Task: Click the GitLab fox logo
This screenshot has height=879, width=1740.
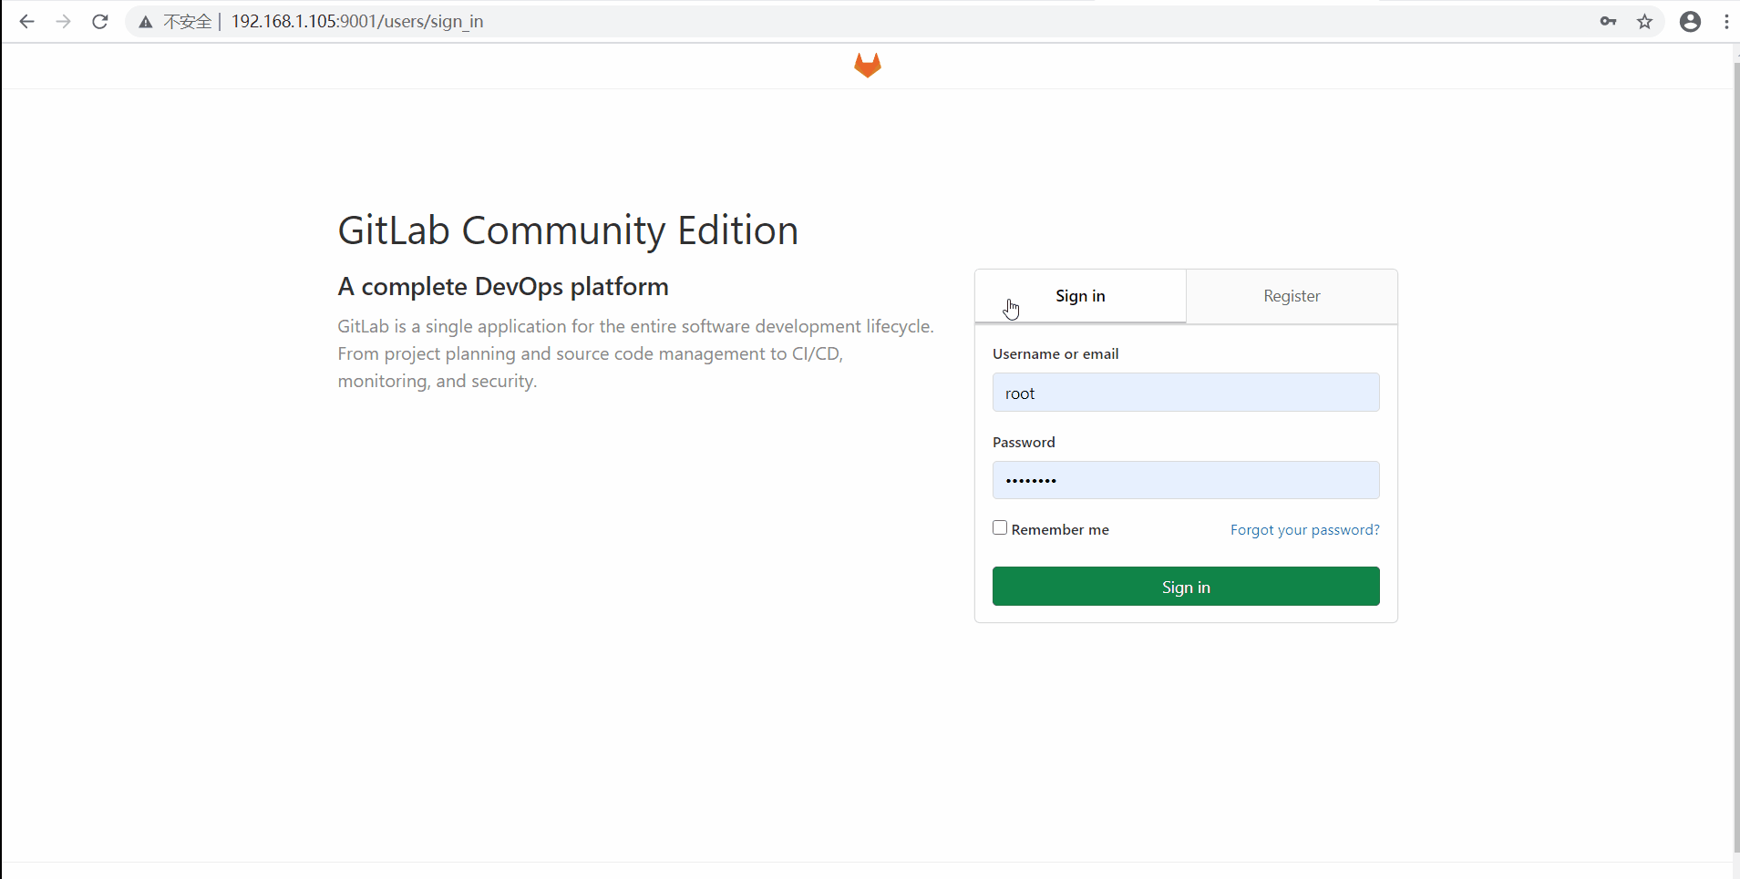Action: pos(868,65)
